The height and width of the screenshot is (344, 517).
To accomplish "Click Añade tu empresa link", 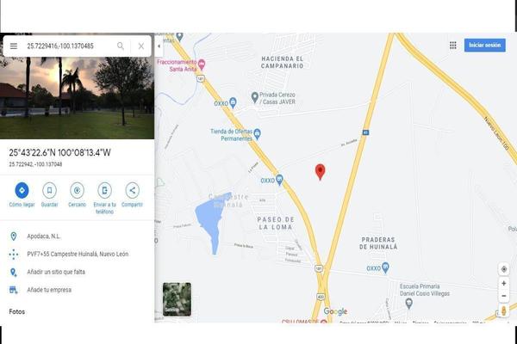I will pos(49,290).
